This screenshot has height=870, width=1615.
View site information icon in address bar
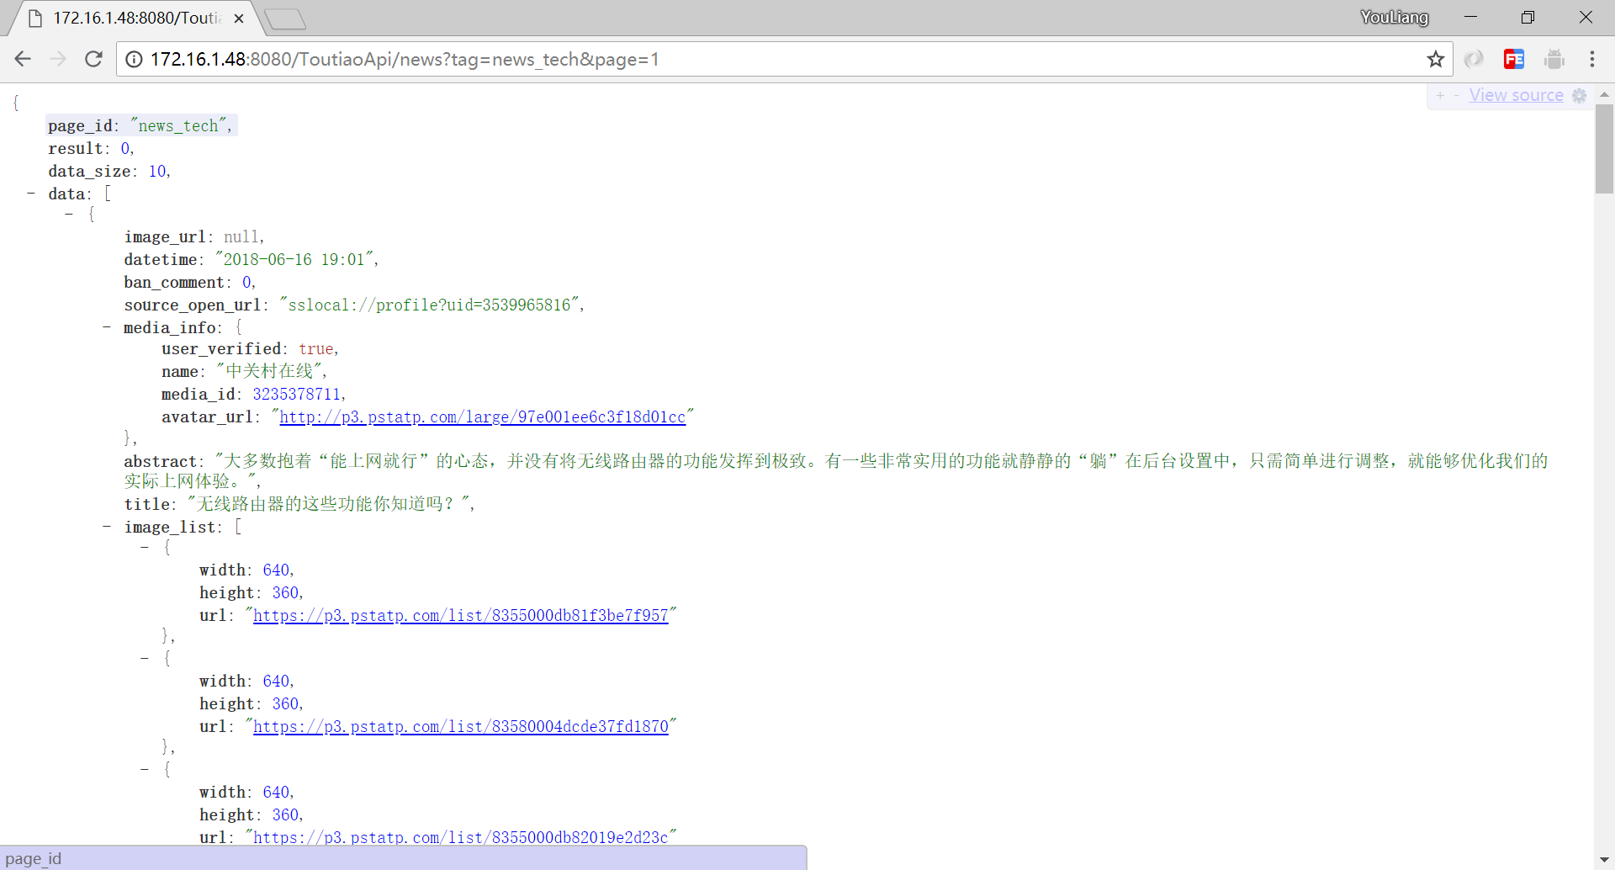(134, 59)
